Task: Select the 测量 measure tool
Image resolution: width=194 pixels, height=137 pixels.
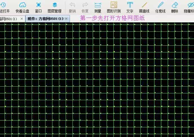Action: click(98, 7)
